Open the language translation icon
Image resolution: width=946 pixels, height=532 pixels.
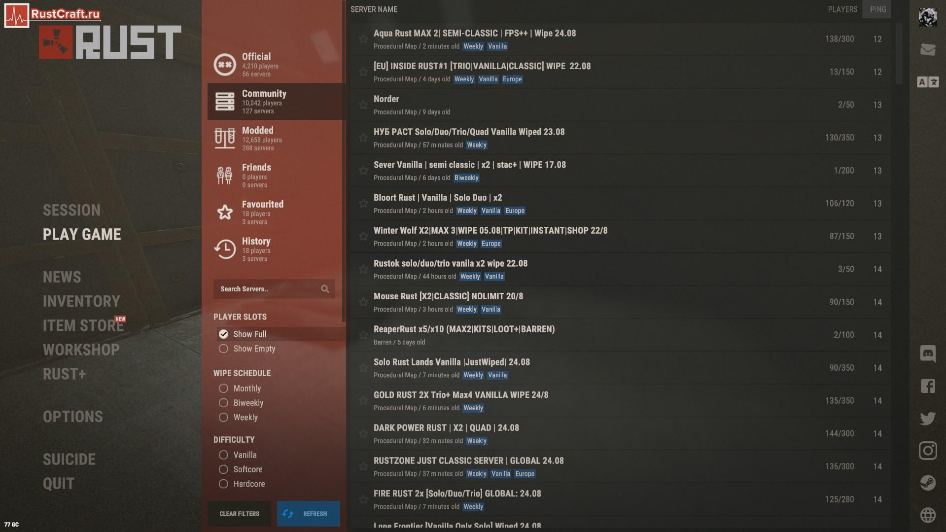[x=928, y=82]
